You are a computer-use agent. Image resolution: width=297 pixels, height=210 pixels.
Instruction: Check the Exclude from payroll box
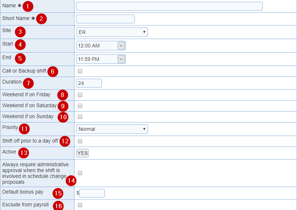tap(80, 205)
